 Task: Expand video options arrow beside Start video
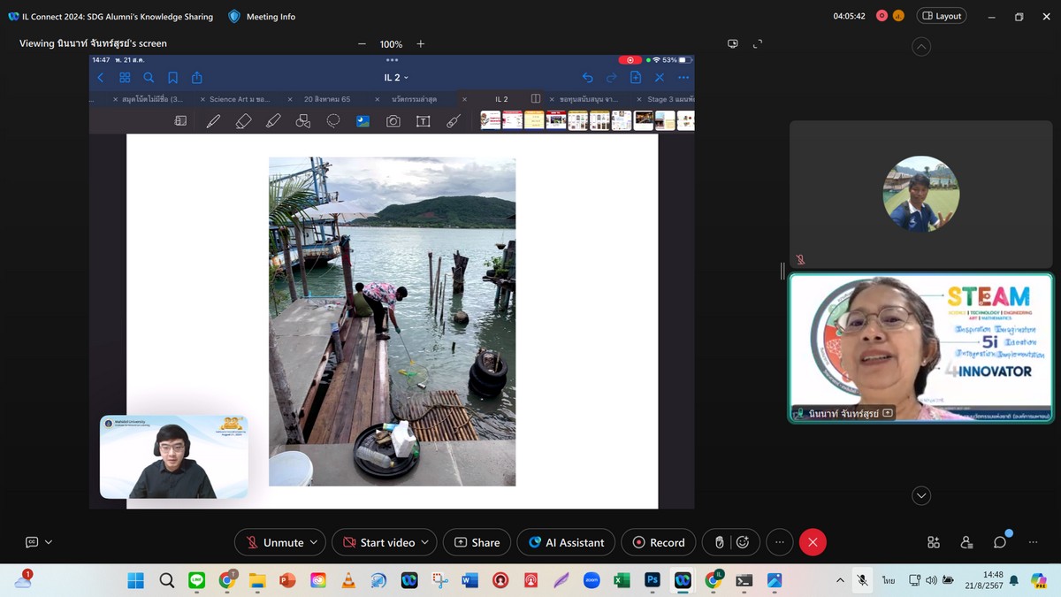tap(425, 542)
